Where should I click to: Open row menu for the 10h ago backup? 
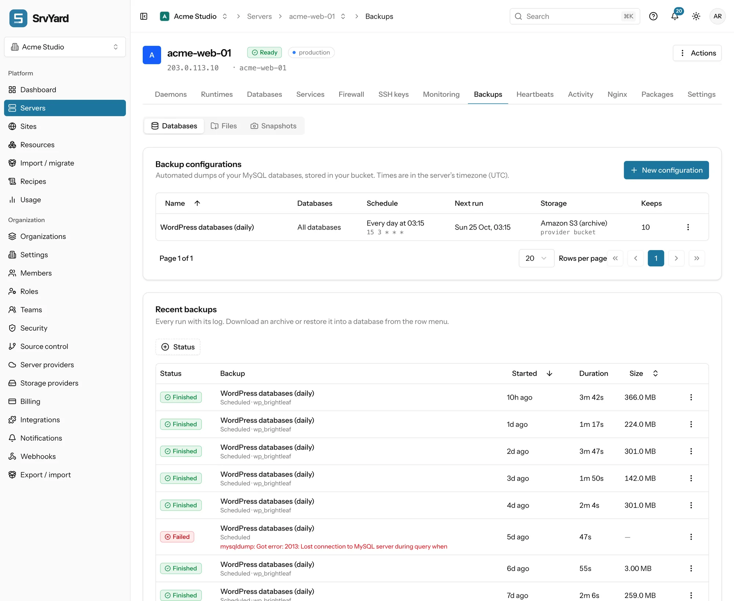(691, 397)
